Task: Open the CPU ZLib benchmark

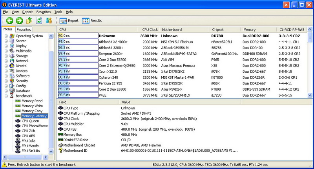Action: pos(28,131)
